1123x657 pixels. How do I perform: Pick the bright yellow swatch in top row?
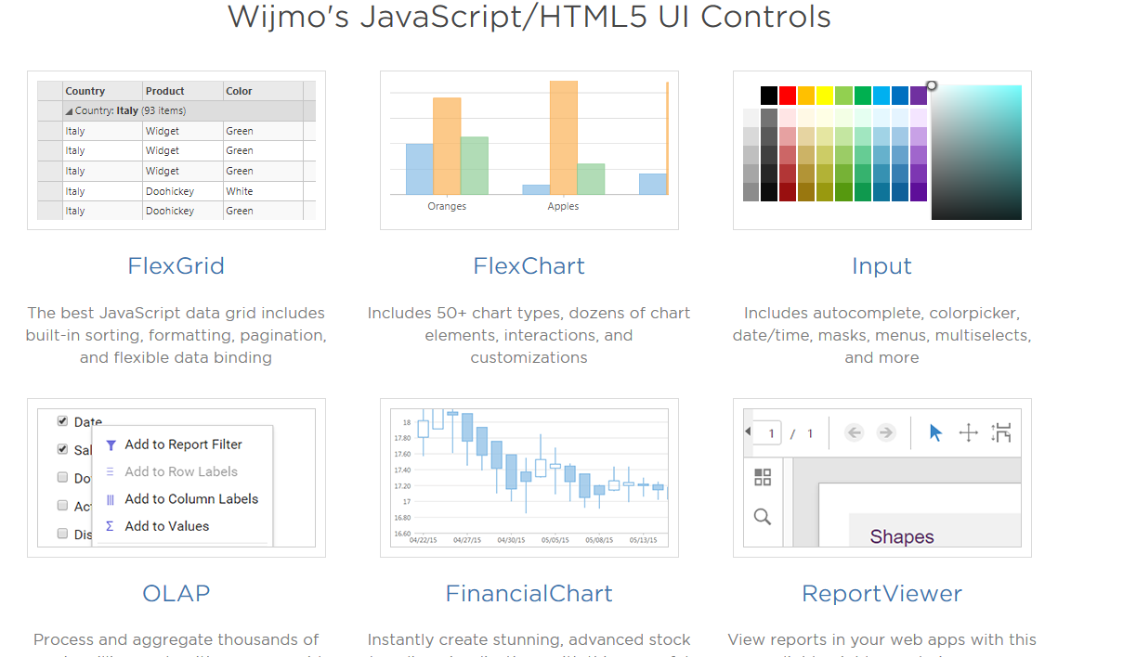(825, 96)
